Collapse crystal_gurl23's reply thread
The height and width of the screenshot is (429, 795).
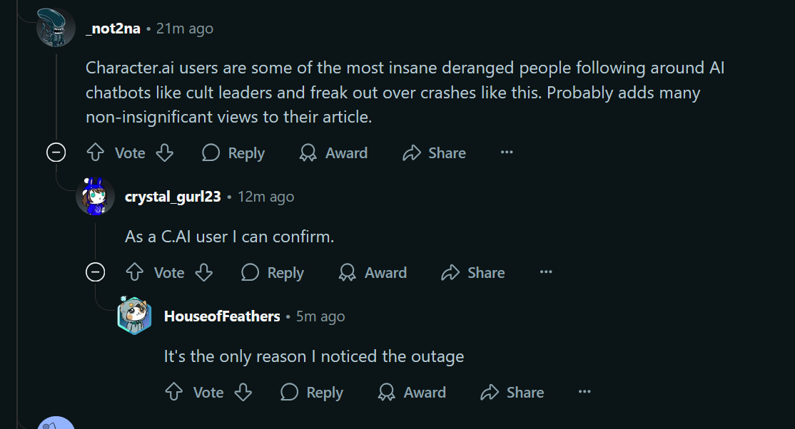[95, 272]
